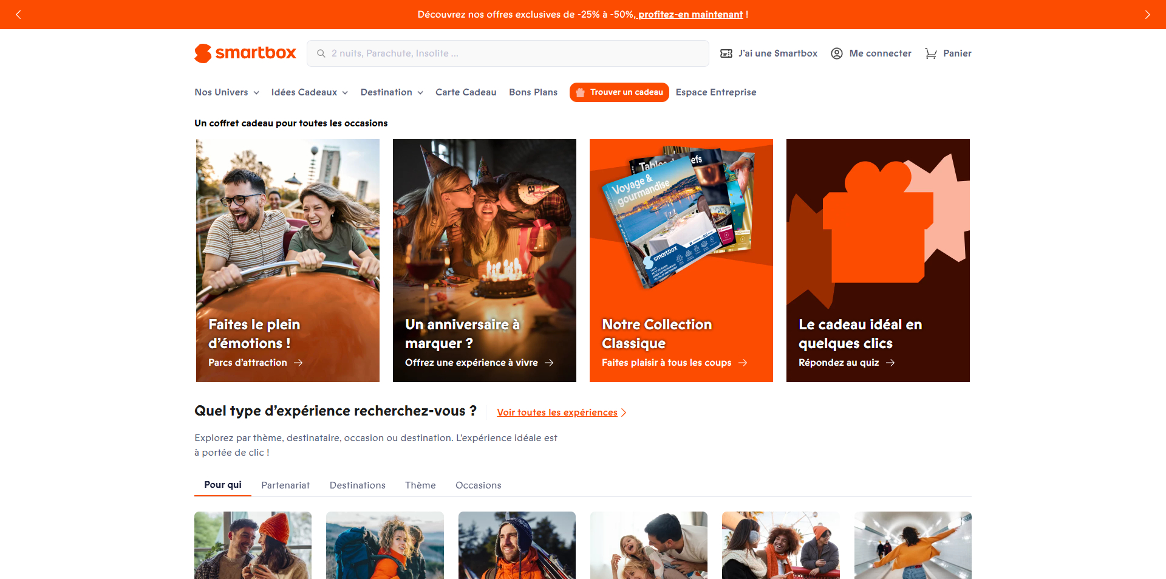The image size is (1166, 579).
Task: Click thumbnail of couple with orange beanie
Action: (x=253, y=545)
